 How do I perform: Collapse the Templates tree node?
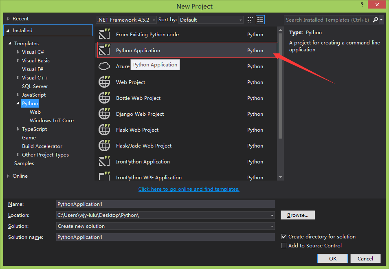tap(10, 44)
